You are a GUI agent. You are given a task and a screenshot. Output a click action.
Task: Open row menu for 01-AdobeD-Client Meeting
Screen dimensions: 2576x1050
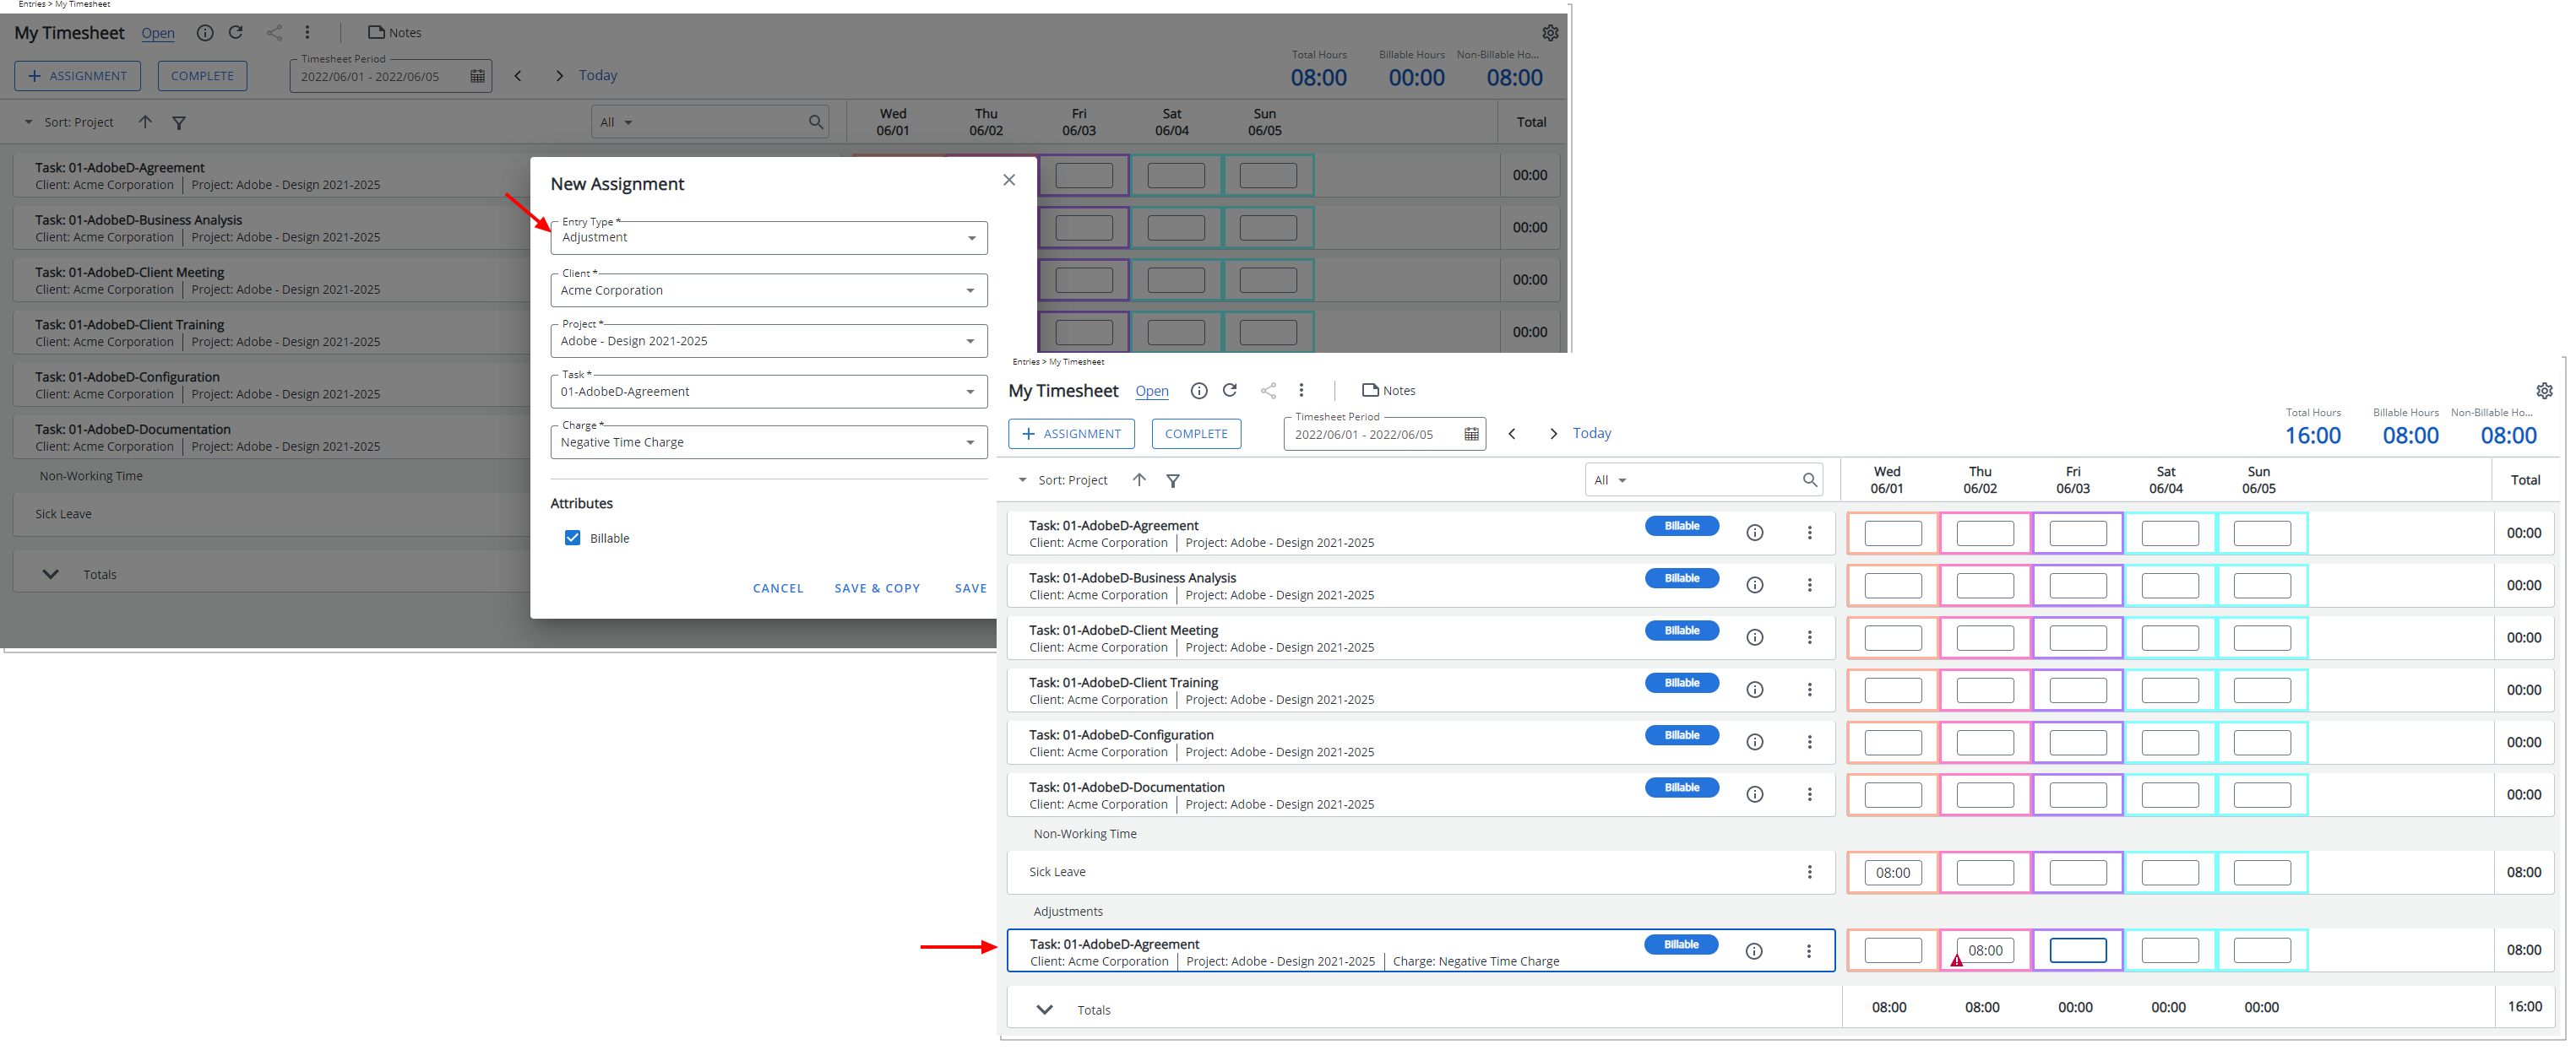tap(1809, 637)
